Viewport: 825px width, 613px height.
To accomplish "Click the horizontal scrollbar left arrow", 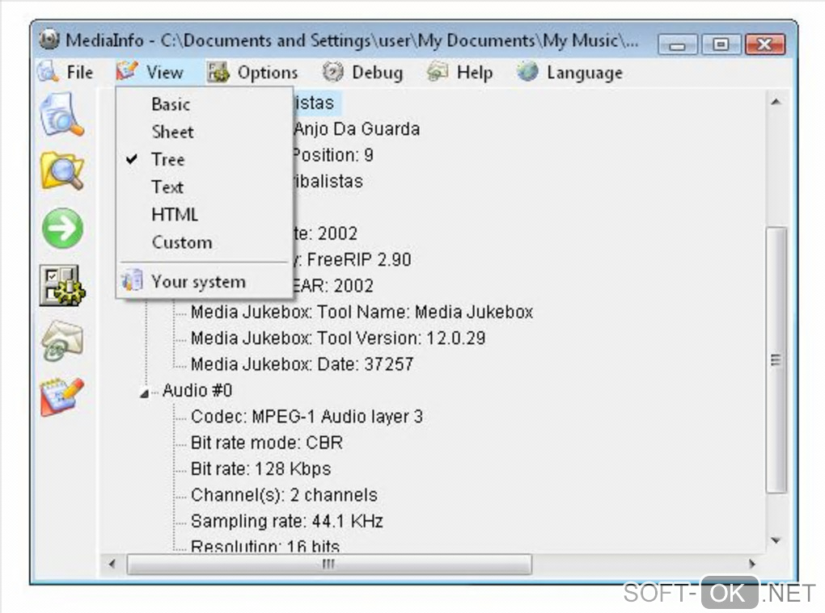I will (x=112, y=565).
